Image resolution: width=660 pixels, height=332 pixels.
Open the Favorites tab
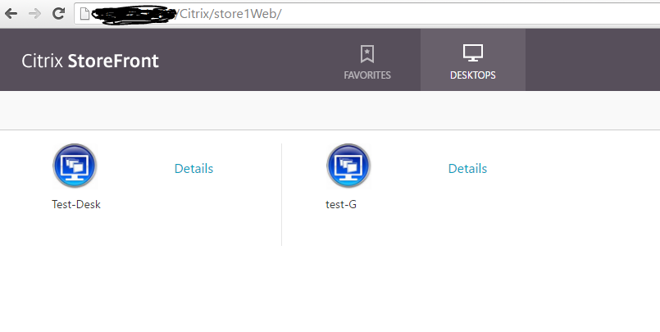pyautogui.click(x=367, y=60)
